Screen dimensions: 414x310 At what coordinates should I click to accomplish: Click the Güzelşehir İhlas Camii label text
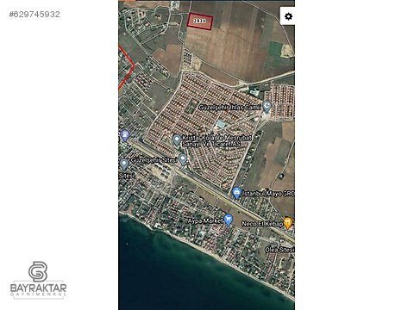[x=230, y=108]
